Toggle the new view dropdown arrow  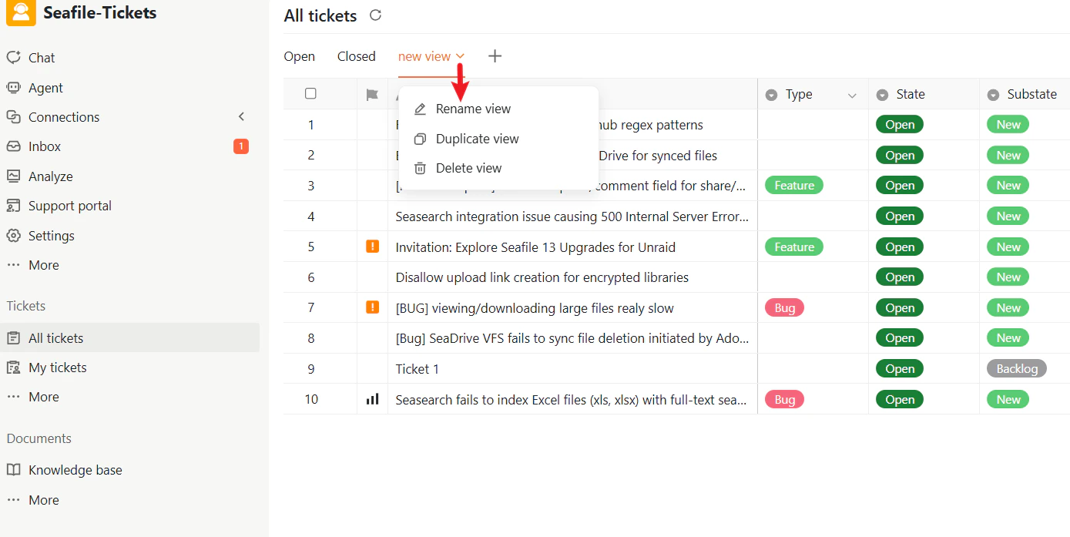pos(460,56)
